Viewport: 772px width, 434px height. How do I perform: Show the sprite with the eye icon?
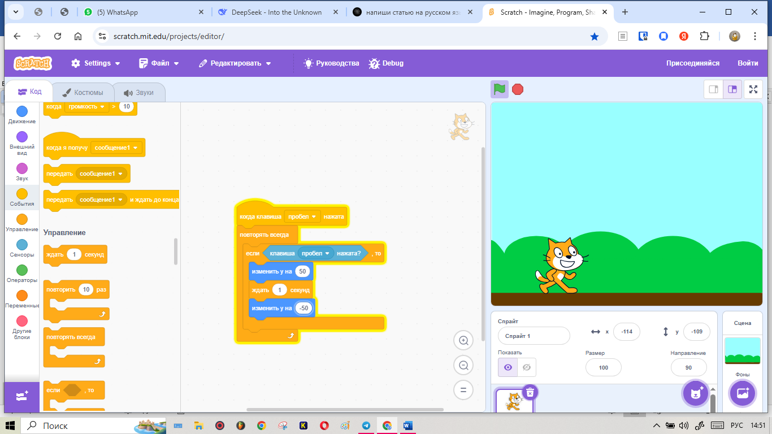508,367
